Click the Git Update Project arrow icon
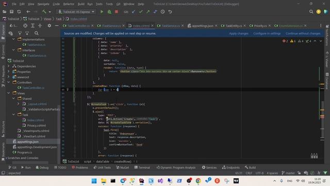This screenshot has width=330, height=186. (x=134, y=12)
